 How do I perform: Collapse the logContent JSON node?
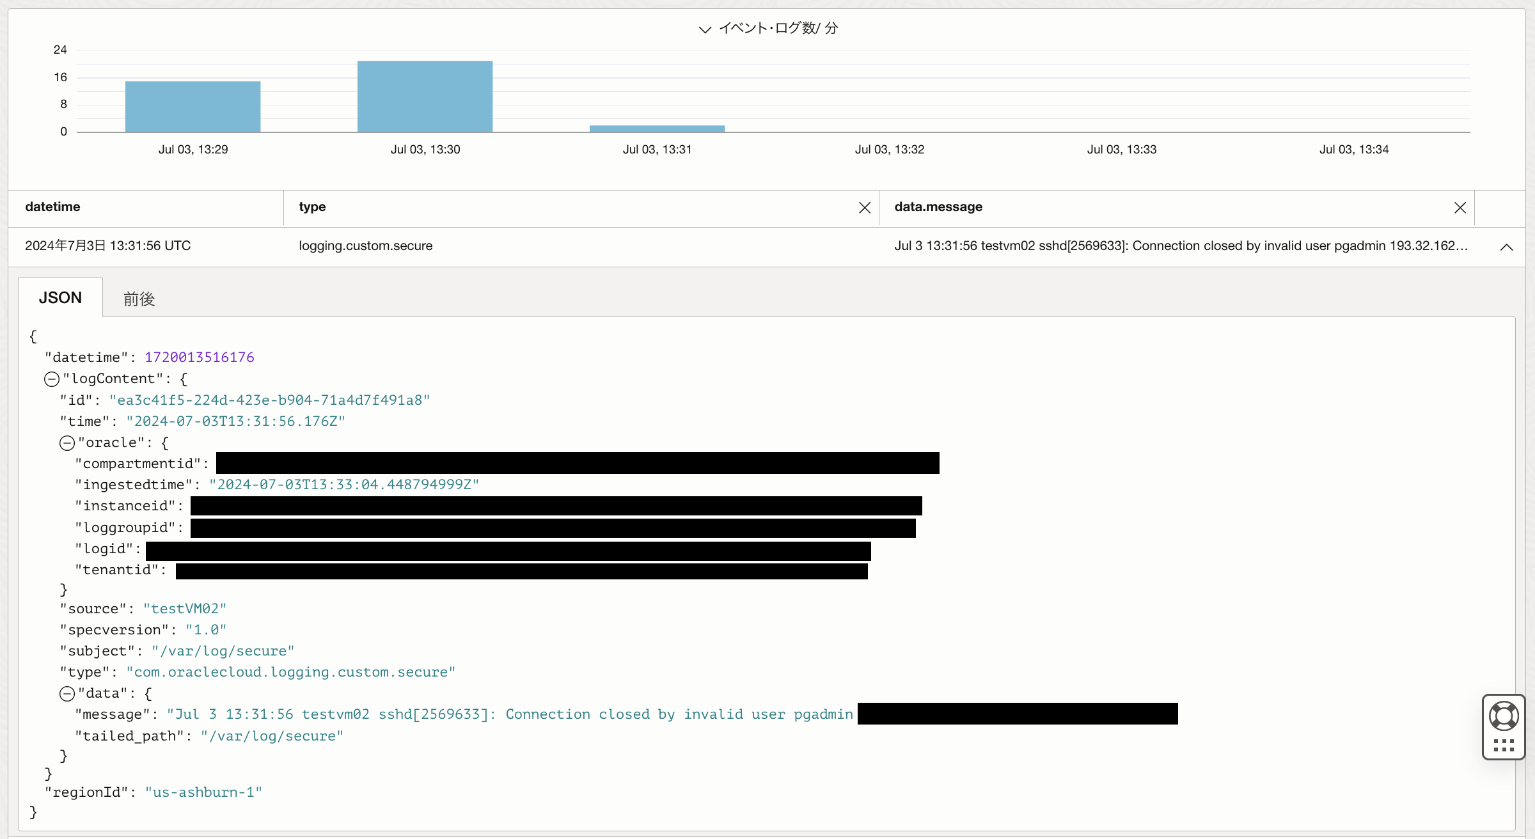tap(52, 379)
